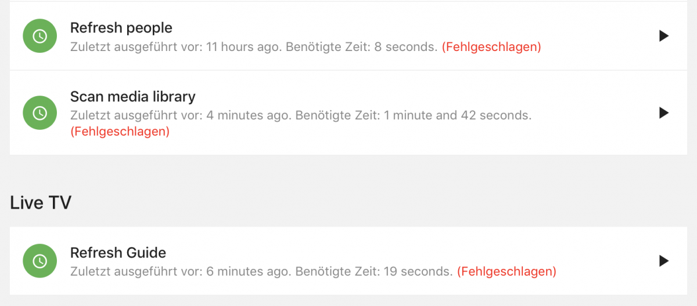The height and width of the screenshot is (306, 697).
Task: Open the Refresh Guide task title
Action: pyautogui.click(x=118, y=253)
